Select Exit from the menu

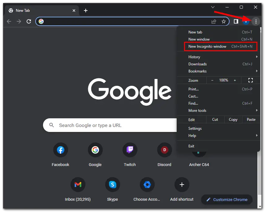[x=218, y=146]
